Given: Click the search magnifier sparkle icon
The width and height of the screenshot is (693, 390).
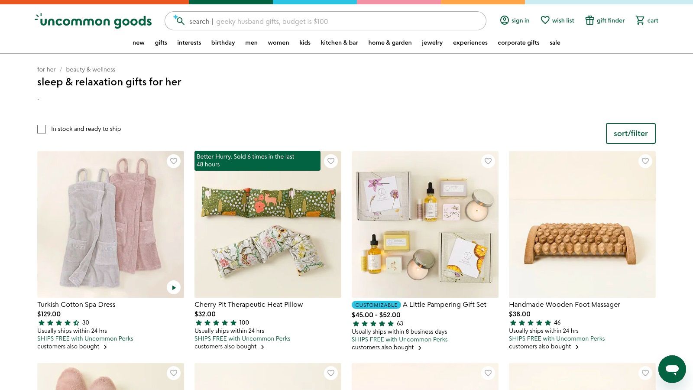Looking at the screenshot, I should tap(179, 20).
